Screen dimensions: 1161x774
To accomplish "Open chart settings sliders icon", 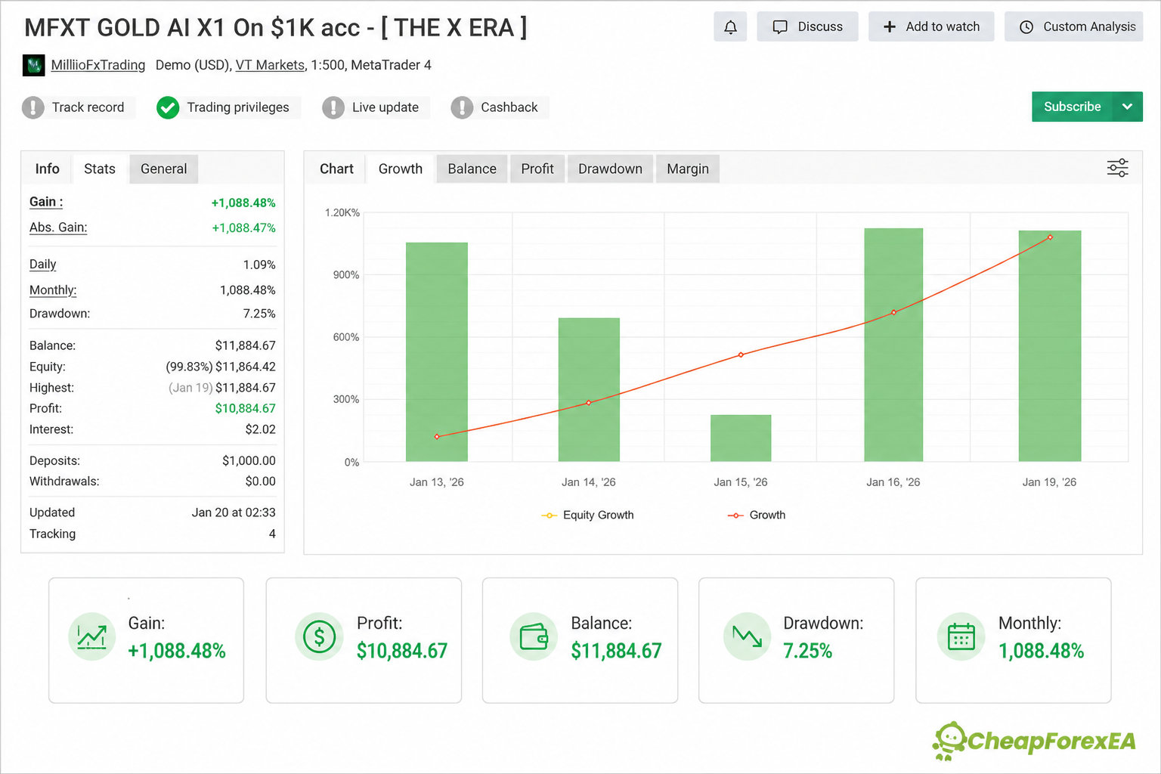I will [x=1117, y=168].
